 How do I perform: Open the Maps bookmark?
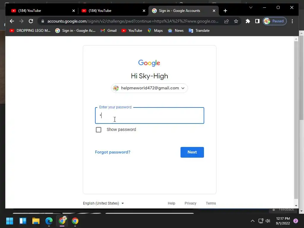(x=155, y=31)
